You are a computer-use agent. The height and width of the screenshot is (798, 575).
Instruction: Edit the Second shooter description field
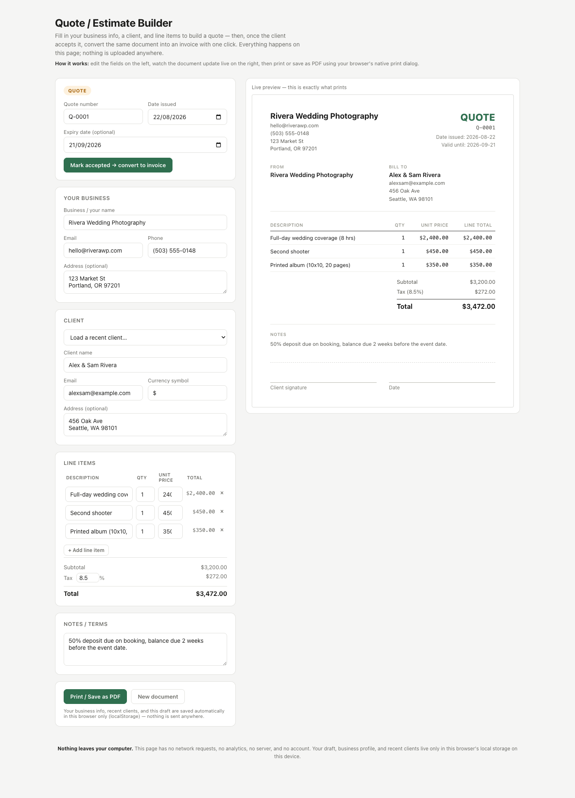pyautogui.click(x=99, y=513)
